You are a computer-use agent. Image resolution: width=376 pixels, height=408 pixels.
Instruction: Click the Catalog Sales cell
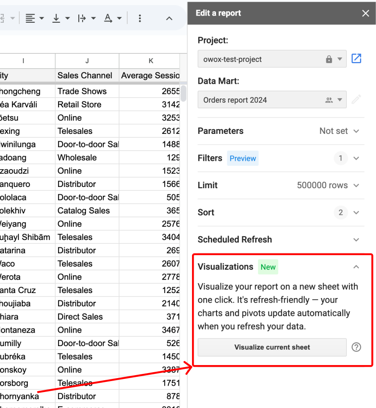[87, 211]
